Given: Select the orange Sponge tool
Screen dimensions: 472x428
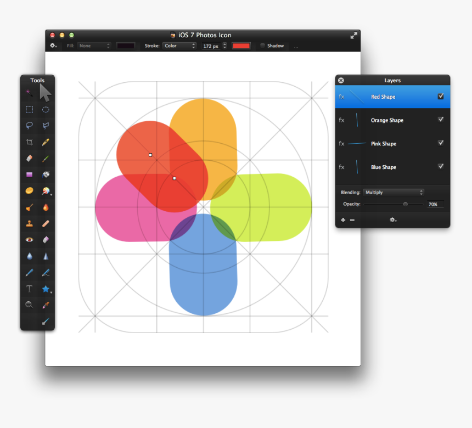Looking at the screenshot, I should [x=29, y=190].
